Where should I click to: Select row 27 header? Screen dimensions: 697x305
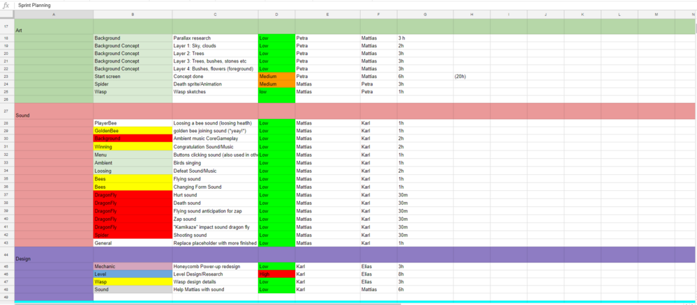pyautogui.click(x=6, y=111)
